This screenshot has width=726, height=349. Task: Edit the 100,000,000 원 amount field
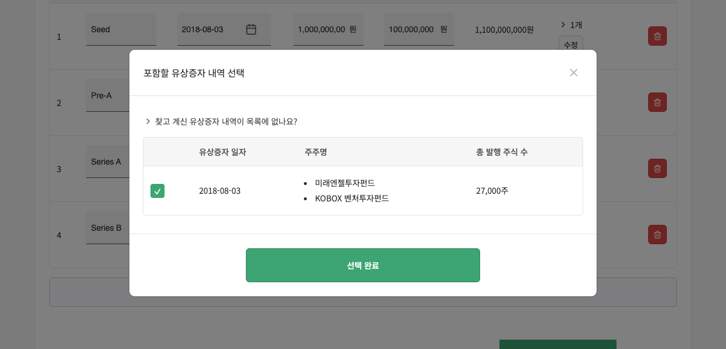click(419, 29)
